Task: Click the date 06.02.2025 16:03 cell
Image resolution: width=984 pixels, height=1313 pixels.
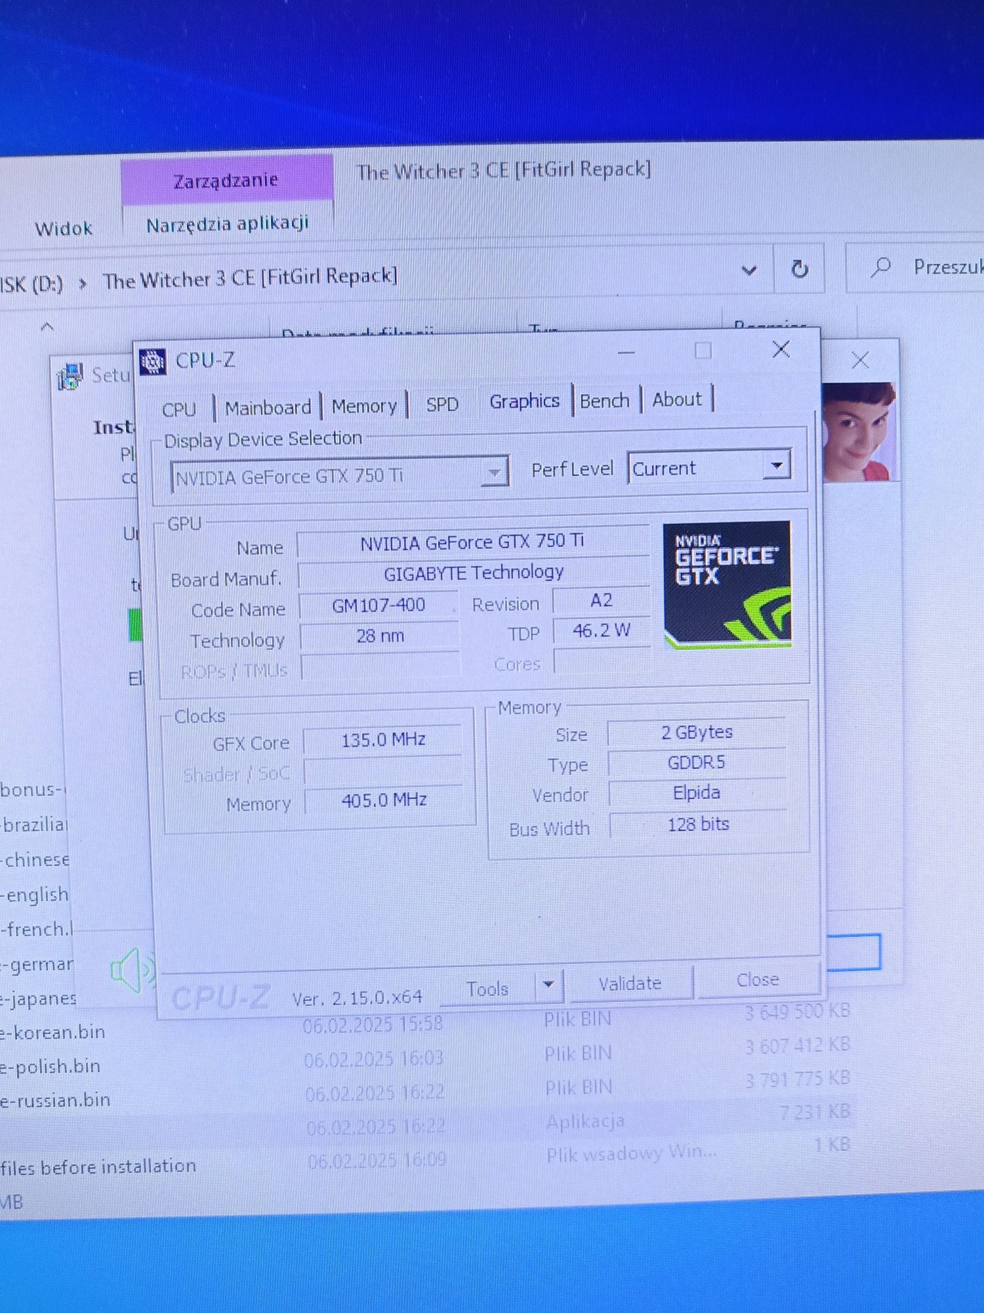Action: (x=373, y=1058)
